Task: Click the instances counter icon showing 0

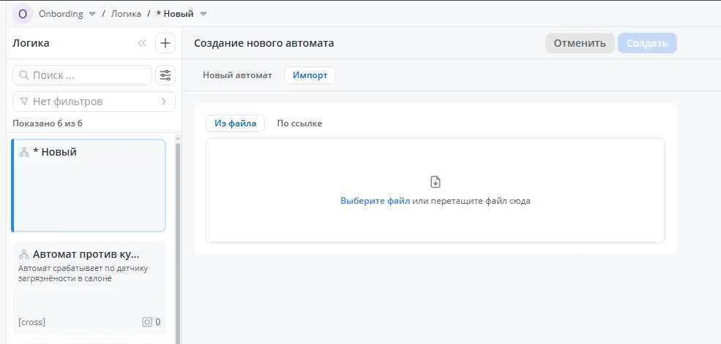Action: coord(146,322)
